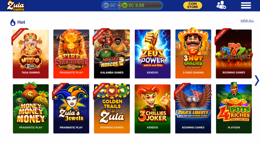
Task: Open Money Money Money slot
Action: pyautogui.click(x=31, y=109)
